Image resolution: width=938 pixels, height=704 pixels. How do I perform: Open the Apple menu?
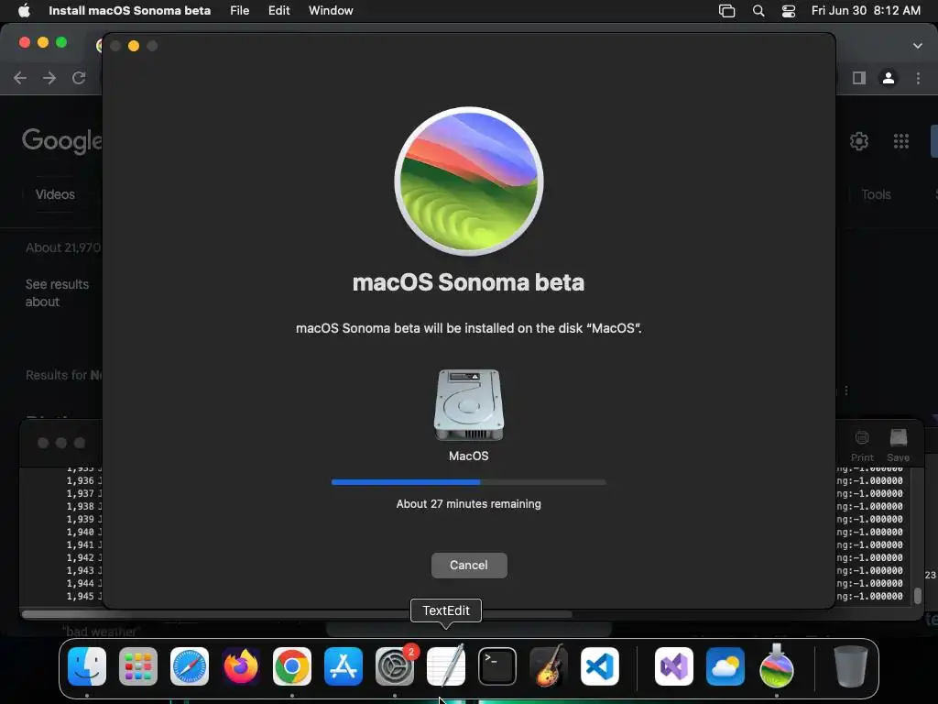point(24,10)
